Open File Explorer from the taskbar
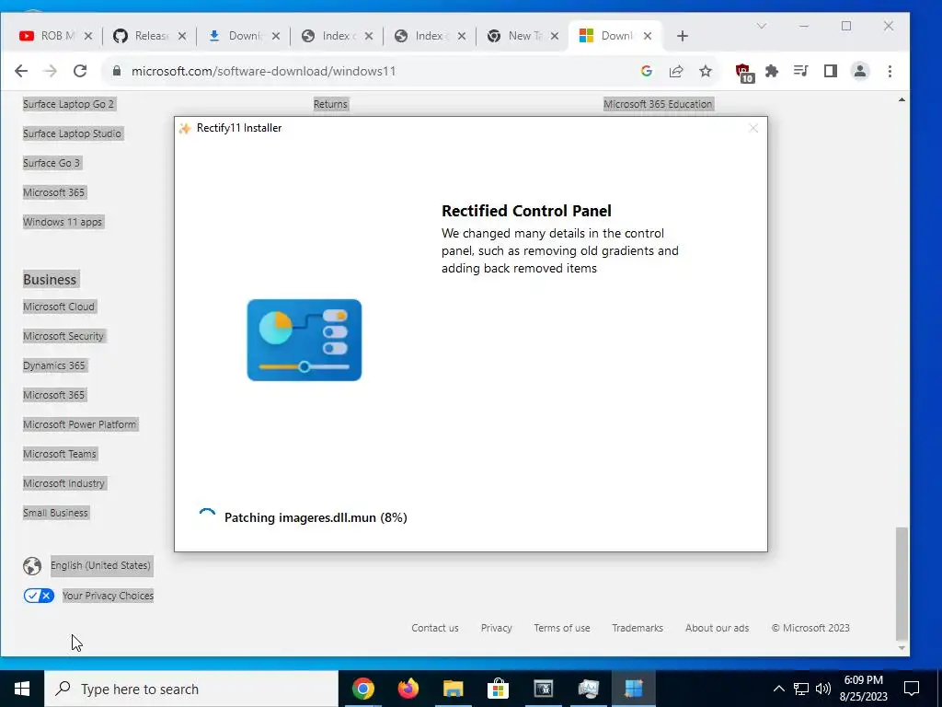 [x=453, y=689]
